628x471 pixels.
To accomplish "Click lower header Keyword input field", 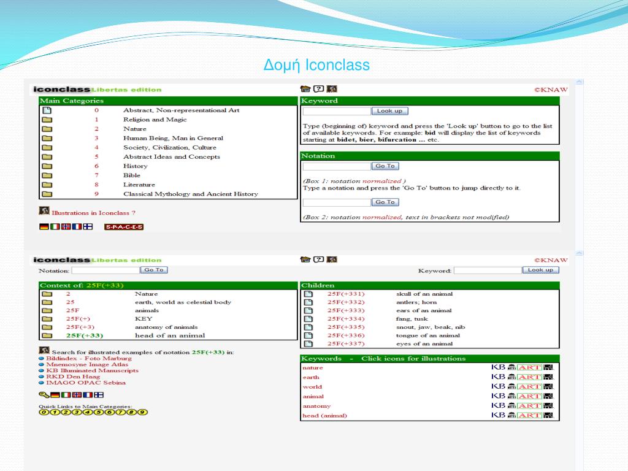I will [x=488, y=270].
